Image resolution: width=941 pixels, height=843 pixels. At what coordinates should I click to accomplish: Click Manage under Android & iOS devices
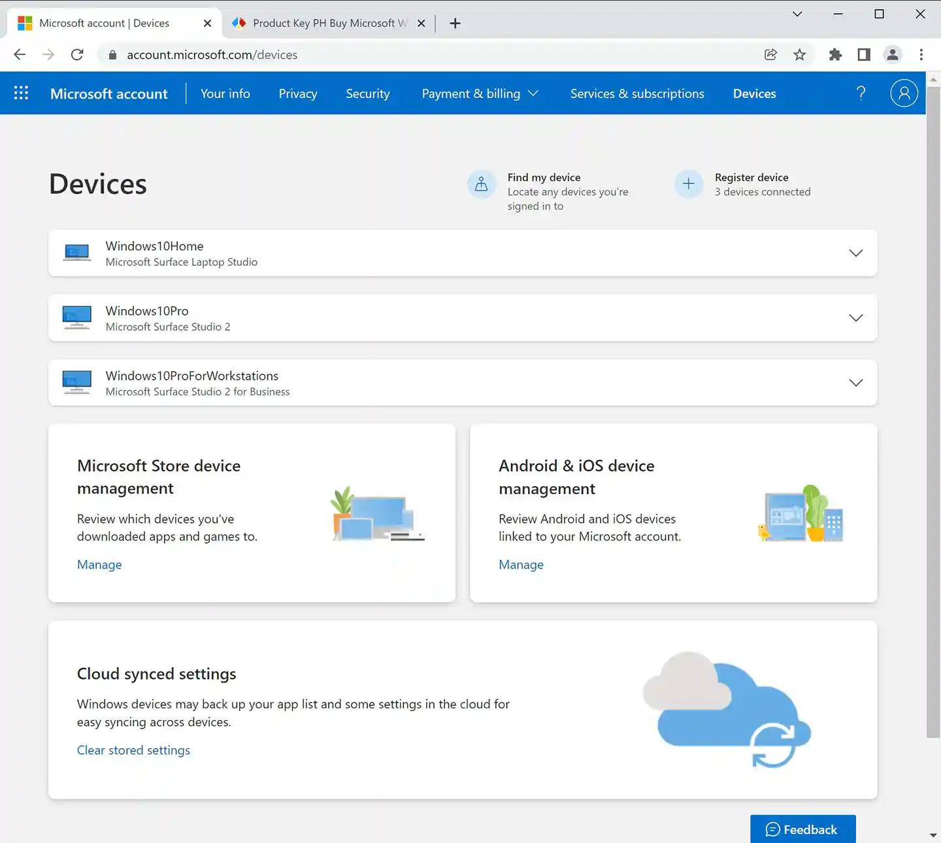click(x=521, y=565)
